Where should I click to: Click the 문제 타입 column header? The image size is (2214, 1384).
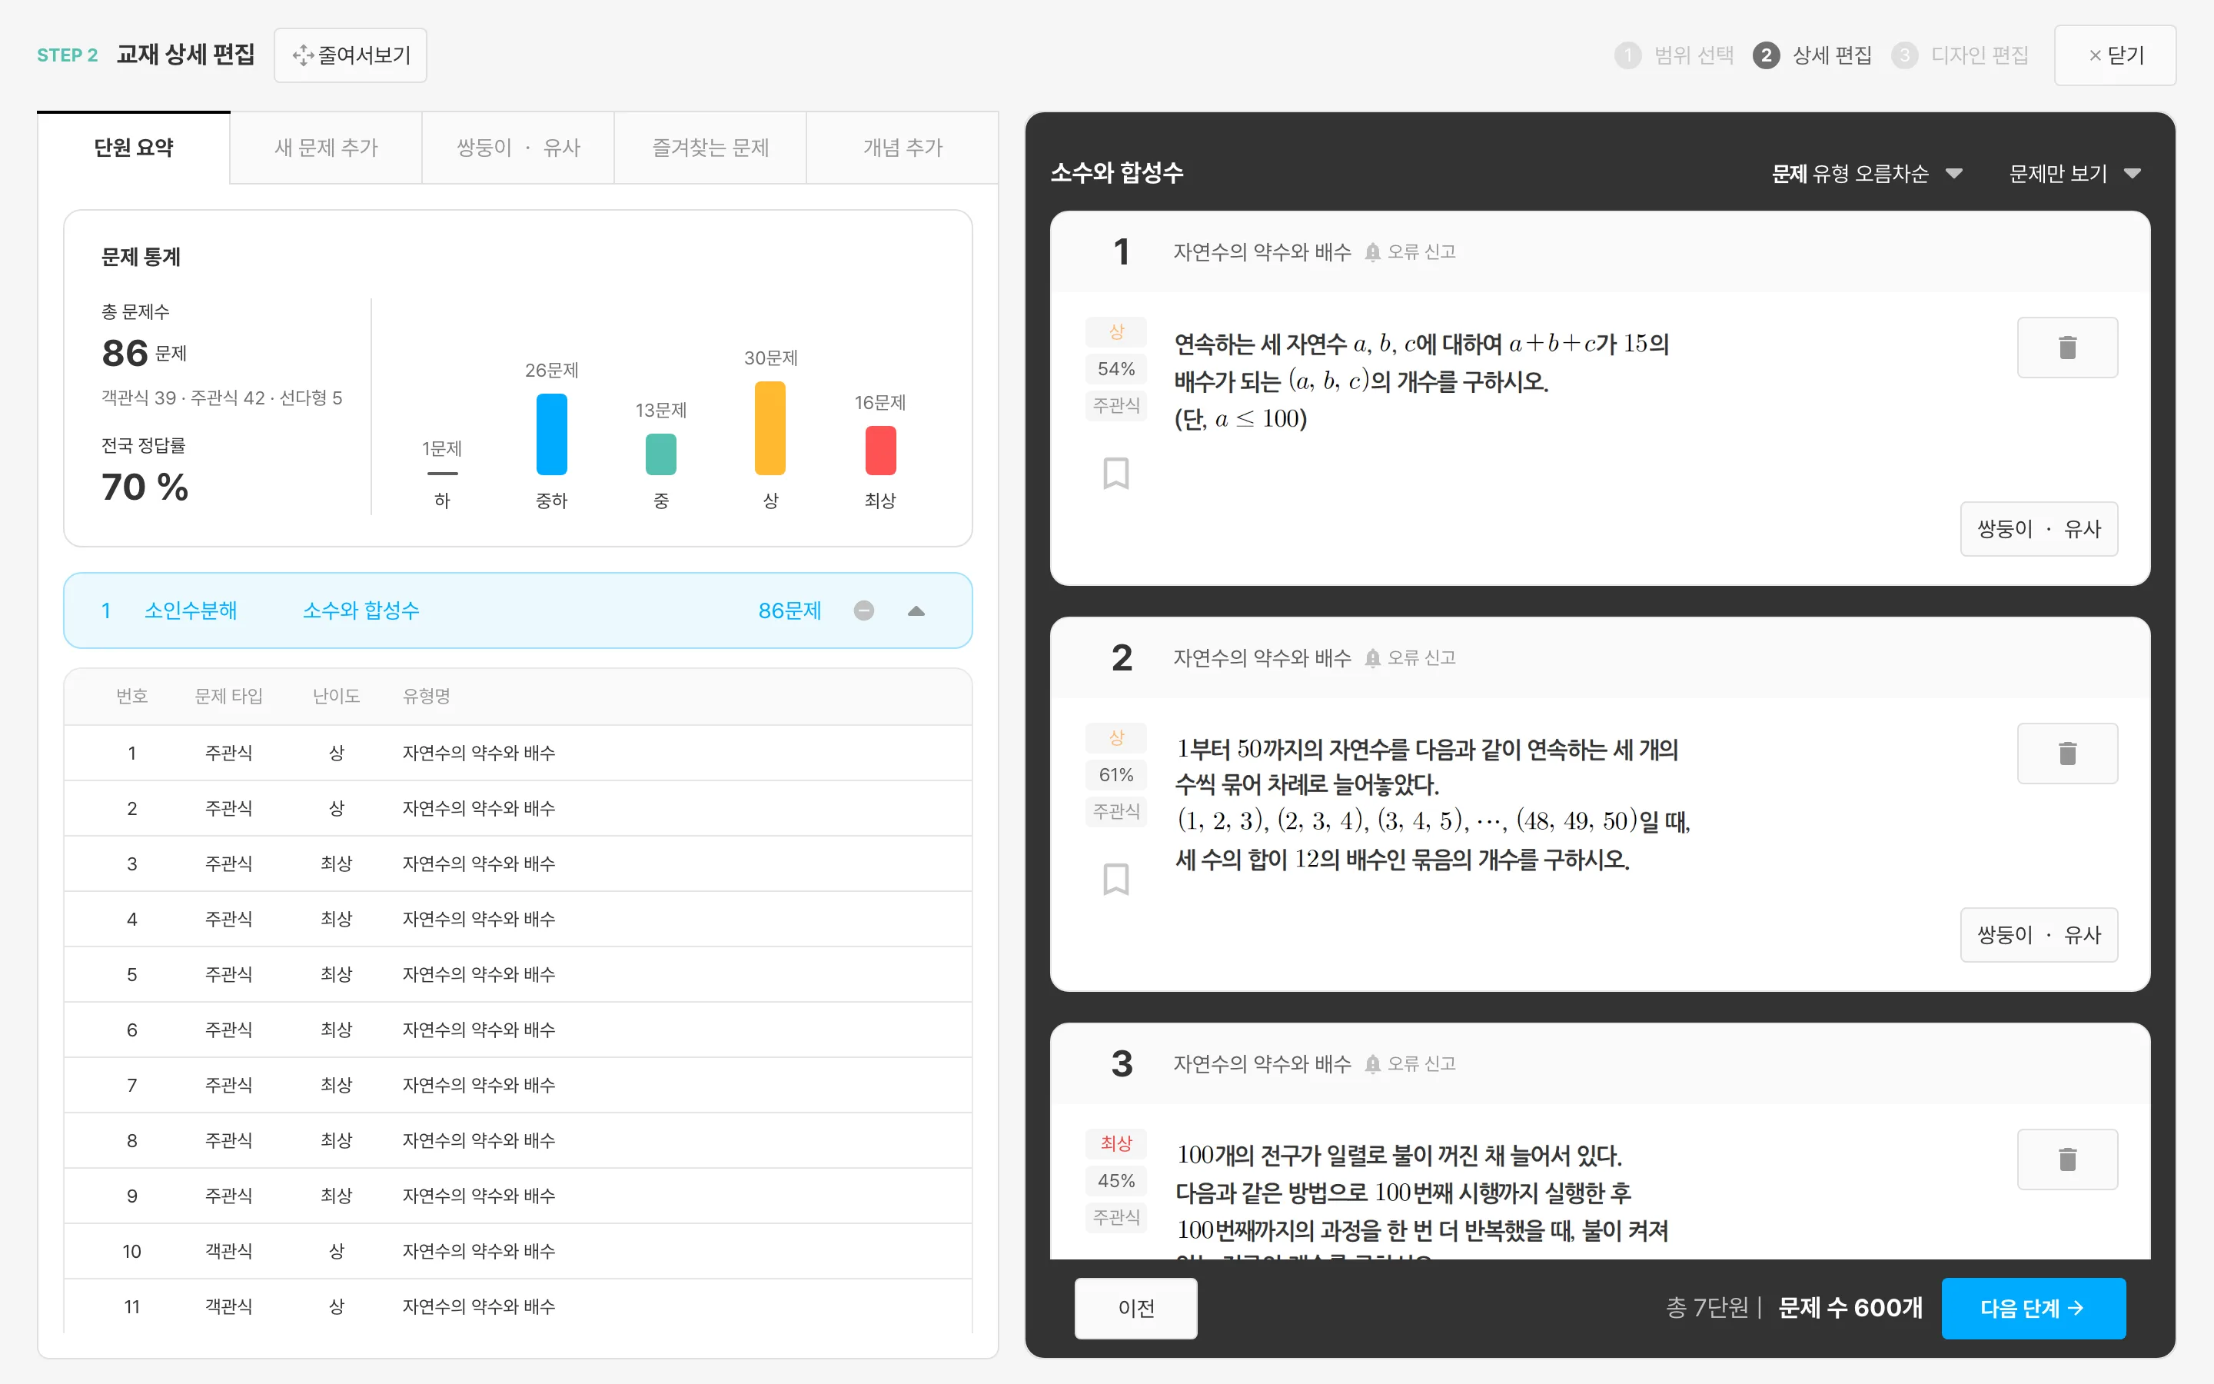point(229,696)
